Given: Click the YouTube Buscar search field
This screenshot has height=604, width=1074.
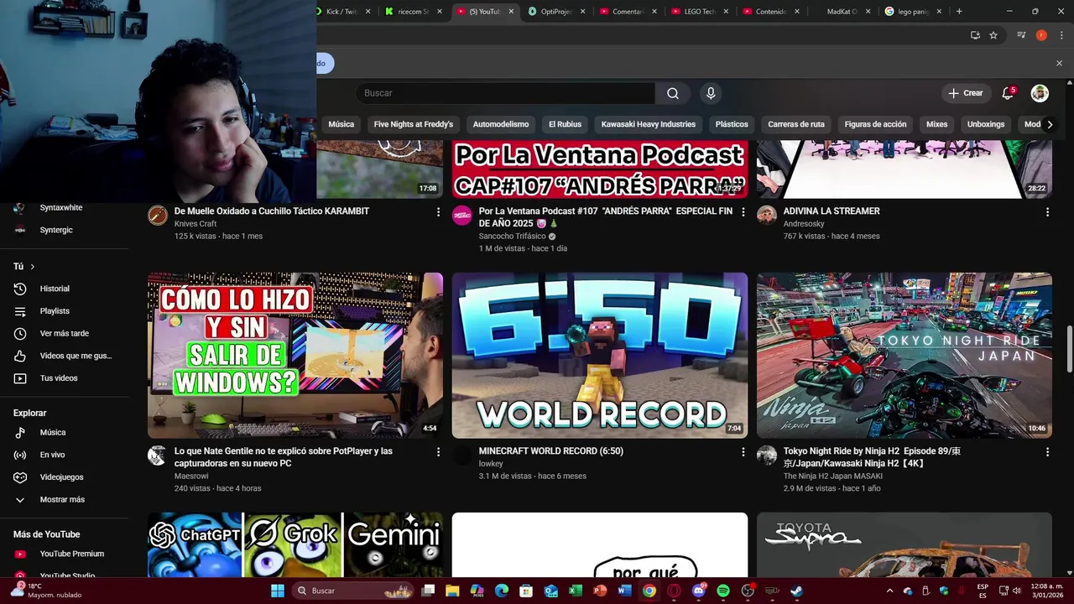Looking at the screenshot, I should click(x=505, y=93).
